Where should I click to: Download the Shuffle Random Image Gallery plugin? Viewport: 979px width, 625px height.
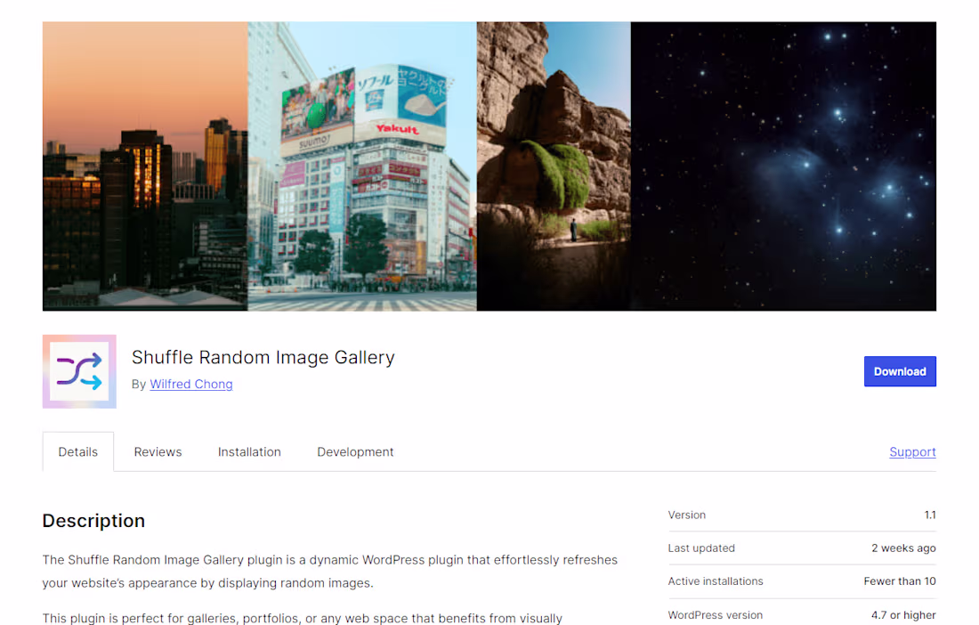tap(900, 371)
